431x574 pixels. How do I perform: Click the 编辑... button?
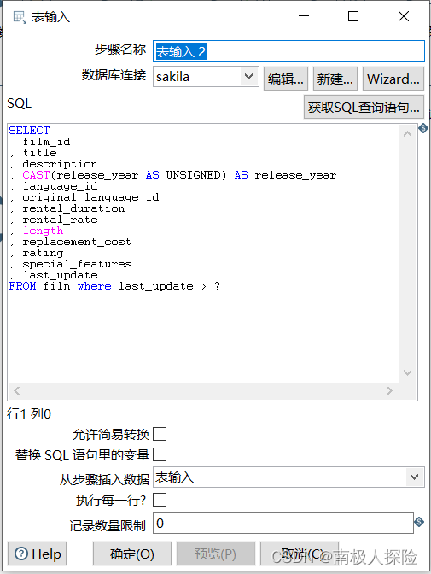click(x=286, y=79)
